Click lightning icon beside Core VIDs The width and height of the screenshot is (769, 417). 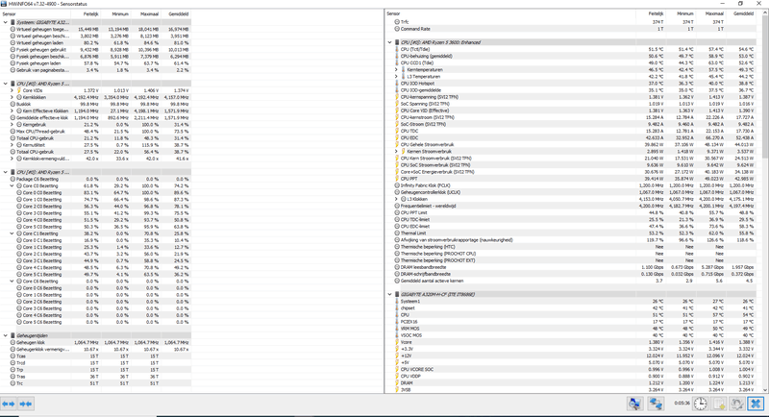(x=19, y=90)
